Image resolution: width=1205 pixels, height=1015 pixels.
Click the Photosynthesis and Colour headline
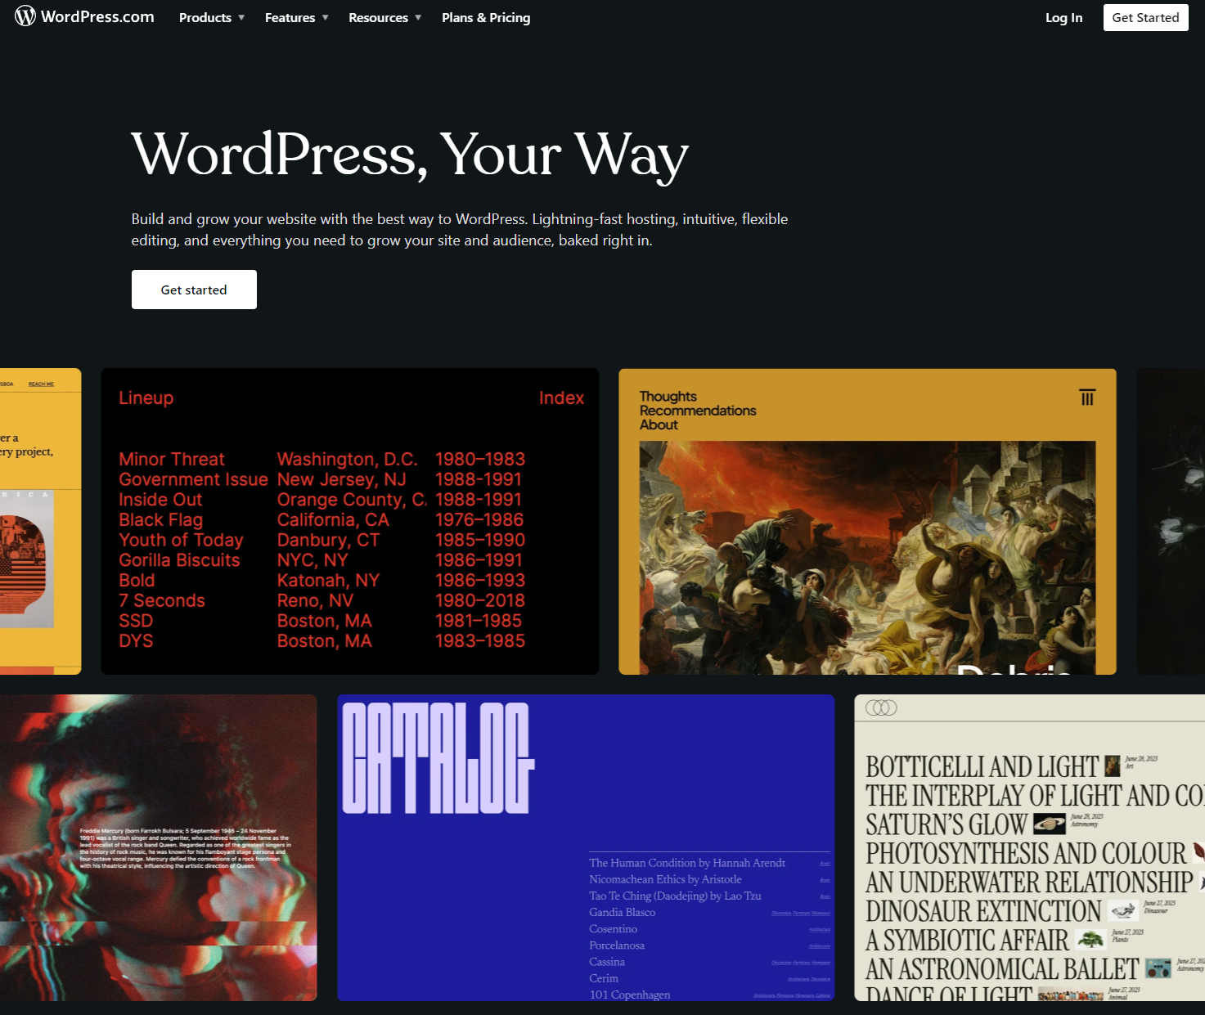click(1026, 853)
